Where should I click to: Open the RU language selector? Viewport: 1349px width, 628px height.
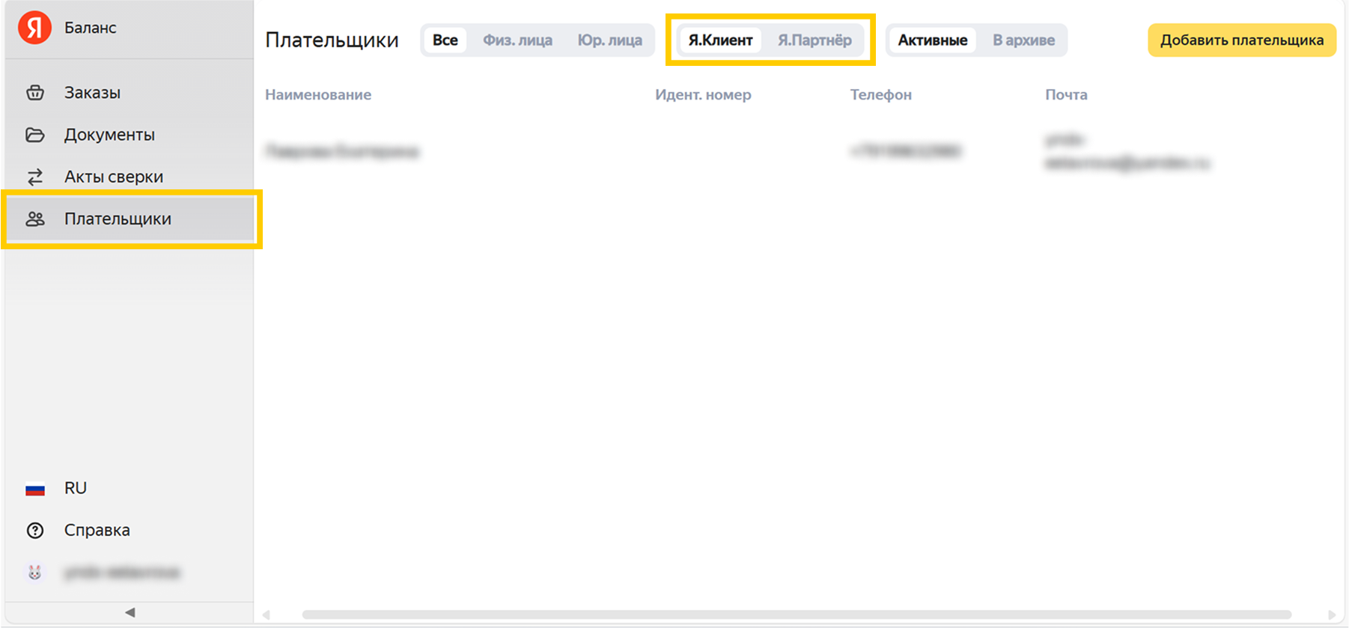point(76,488)
